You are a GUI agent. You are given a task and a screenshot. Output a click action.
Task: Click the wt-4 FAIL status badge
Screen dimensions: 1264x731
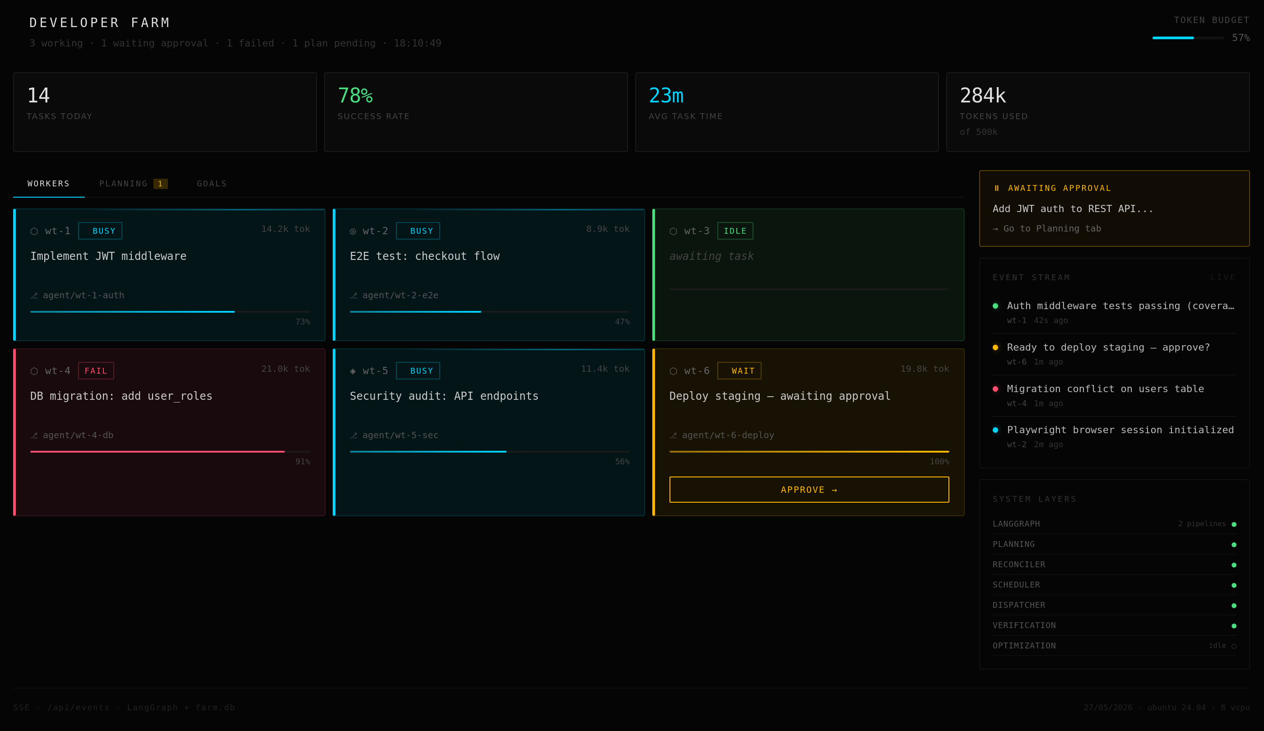(x=96, y=370)
